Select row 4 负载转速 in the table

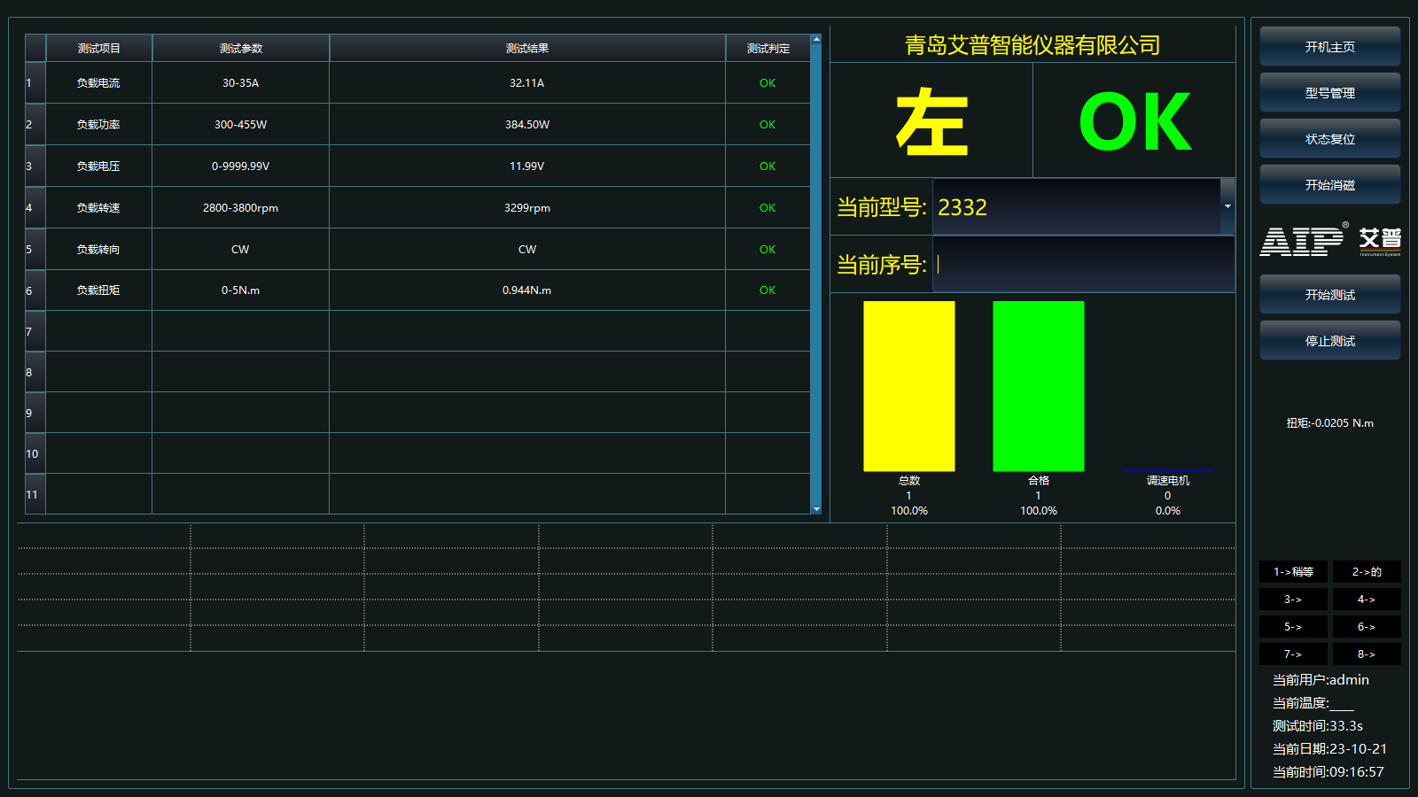click(98, 208)
